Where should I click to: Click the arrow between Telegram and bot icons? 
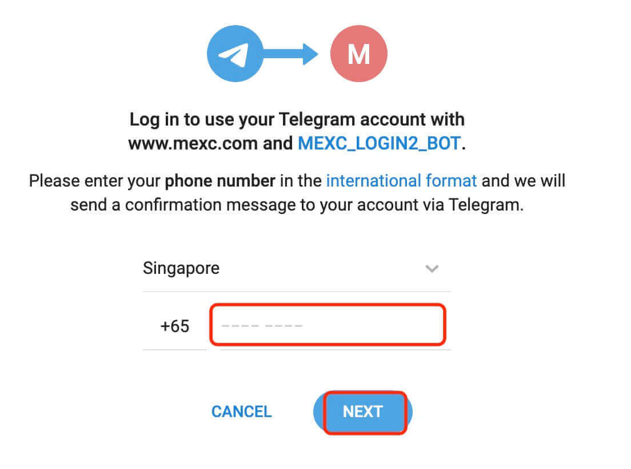click(x=295, y=53)
